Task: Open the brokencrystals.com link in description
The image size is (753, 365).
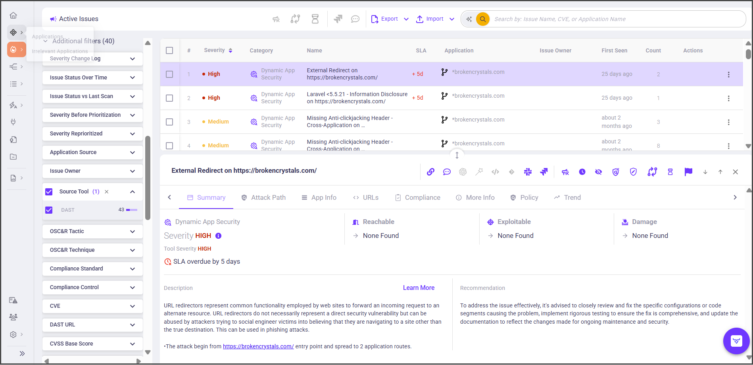Action: click(258, 347)
